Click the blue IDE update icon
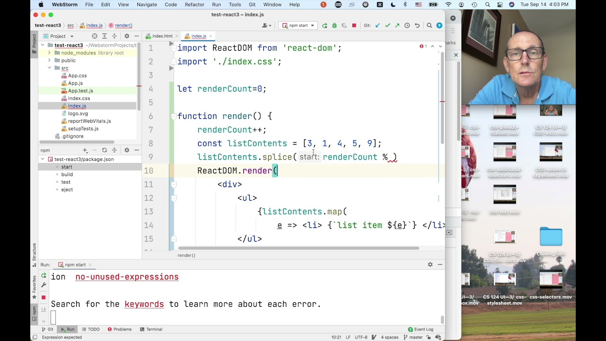This screenshot has width=606, height=341. tap(439, 26)
